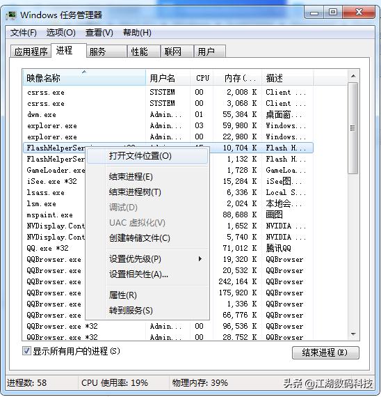The height and width of the screenshot is (397, 381).
Task: Choose 设置相关性(A)... menu entry
Action: point(147,274)
